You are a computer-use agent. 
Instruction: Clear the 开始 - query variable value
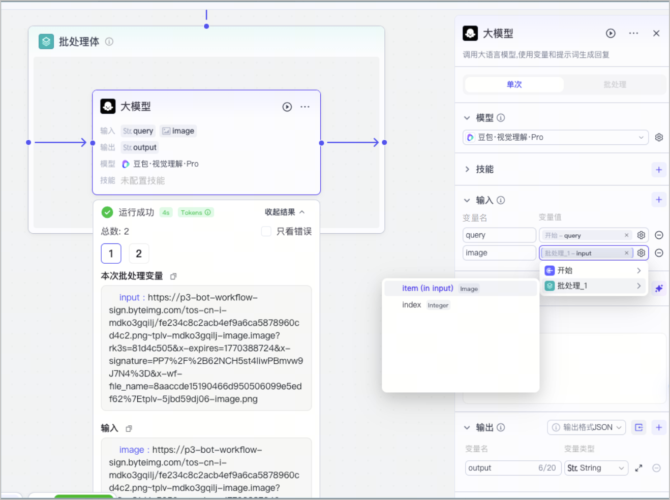(x=626, y=235)
